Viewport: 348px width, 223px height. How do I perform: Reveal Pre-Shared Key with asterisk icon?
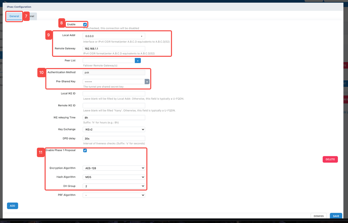pyautogui.click(x=147, y=82)
